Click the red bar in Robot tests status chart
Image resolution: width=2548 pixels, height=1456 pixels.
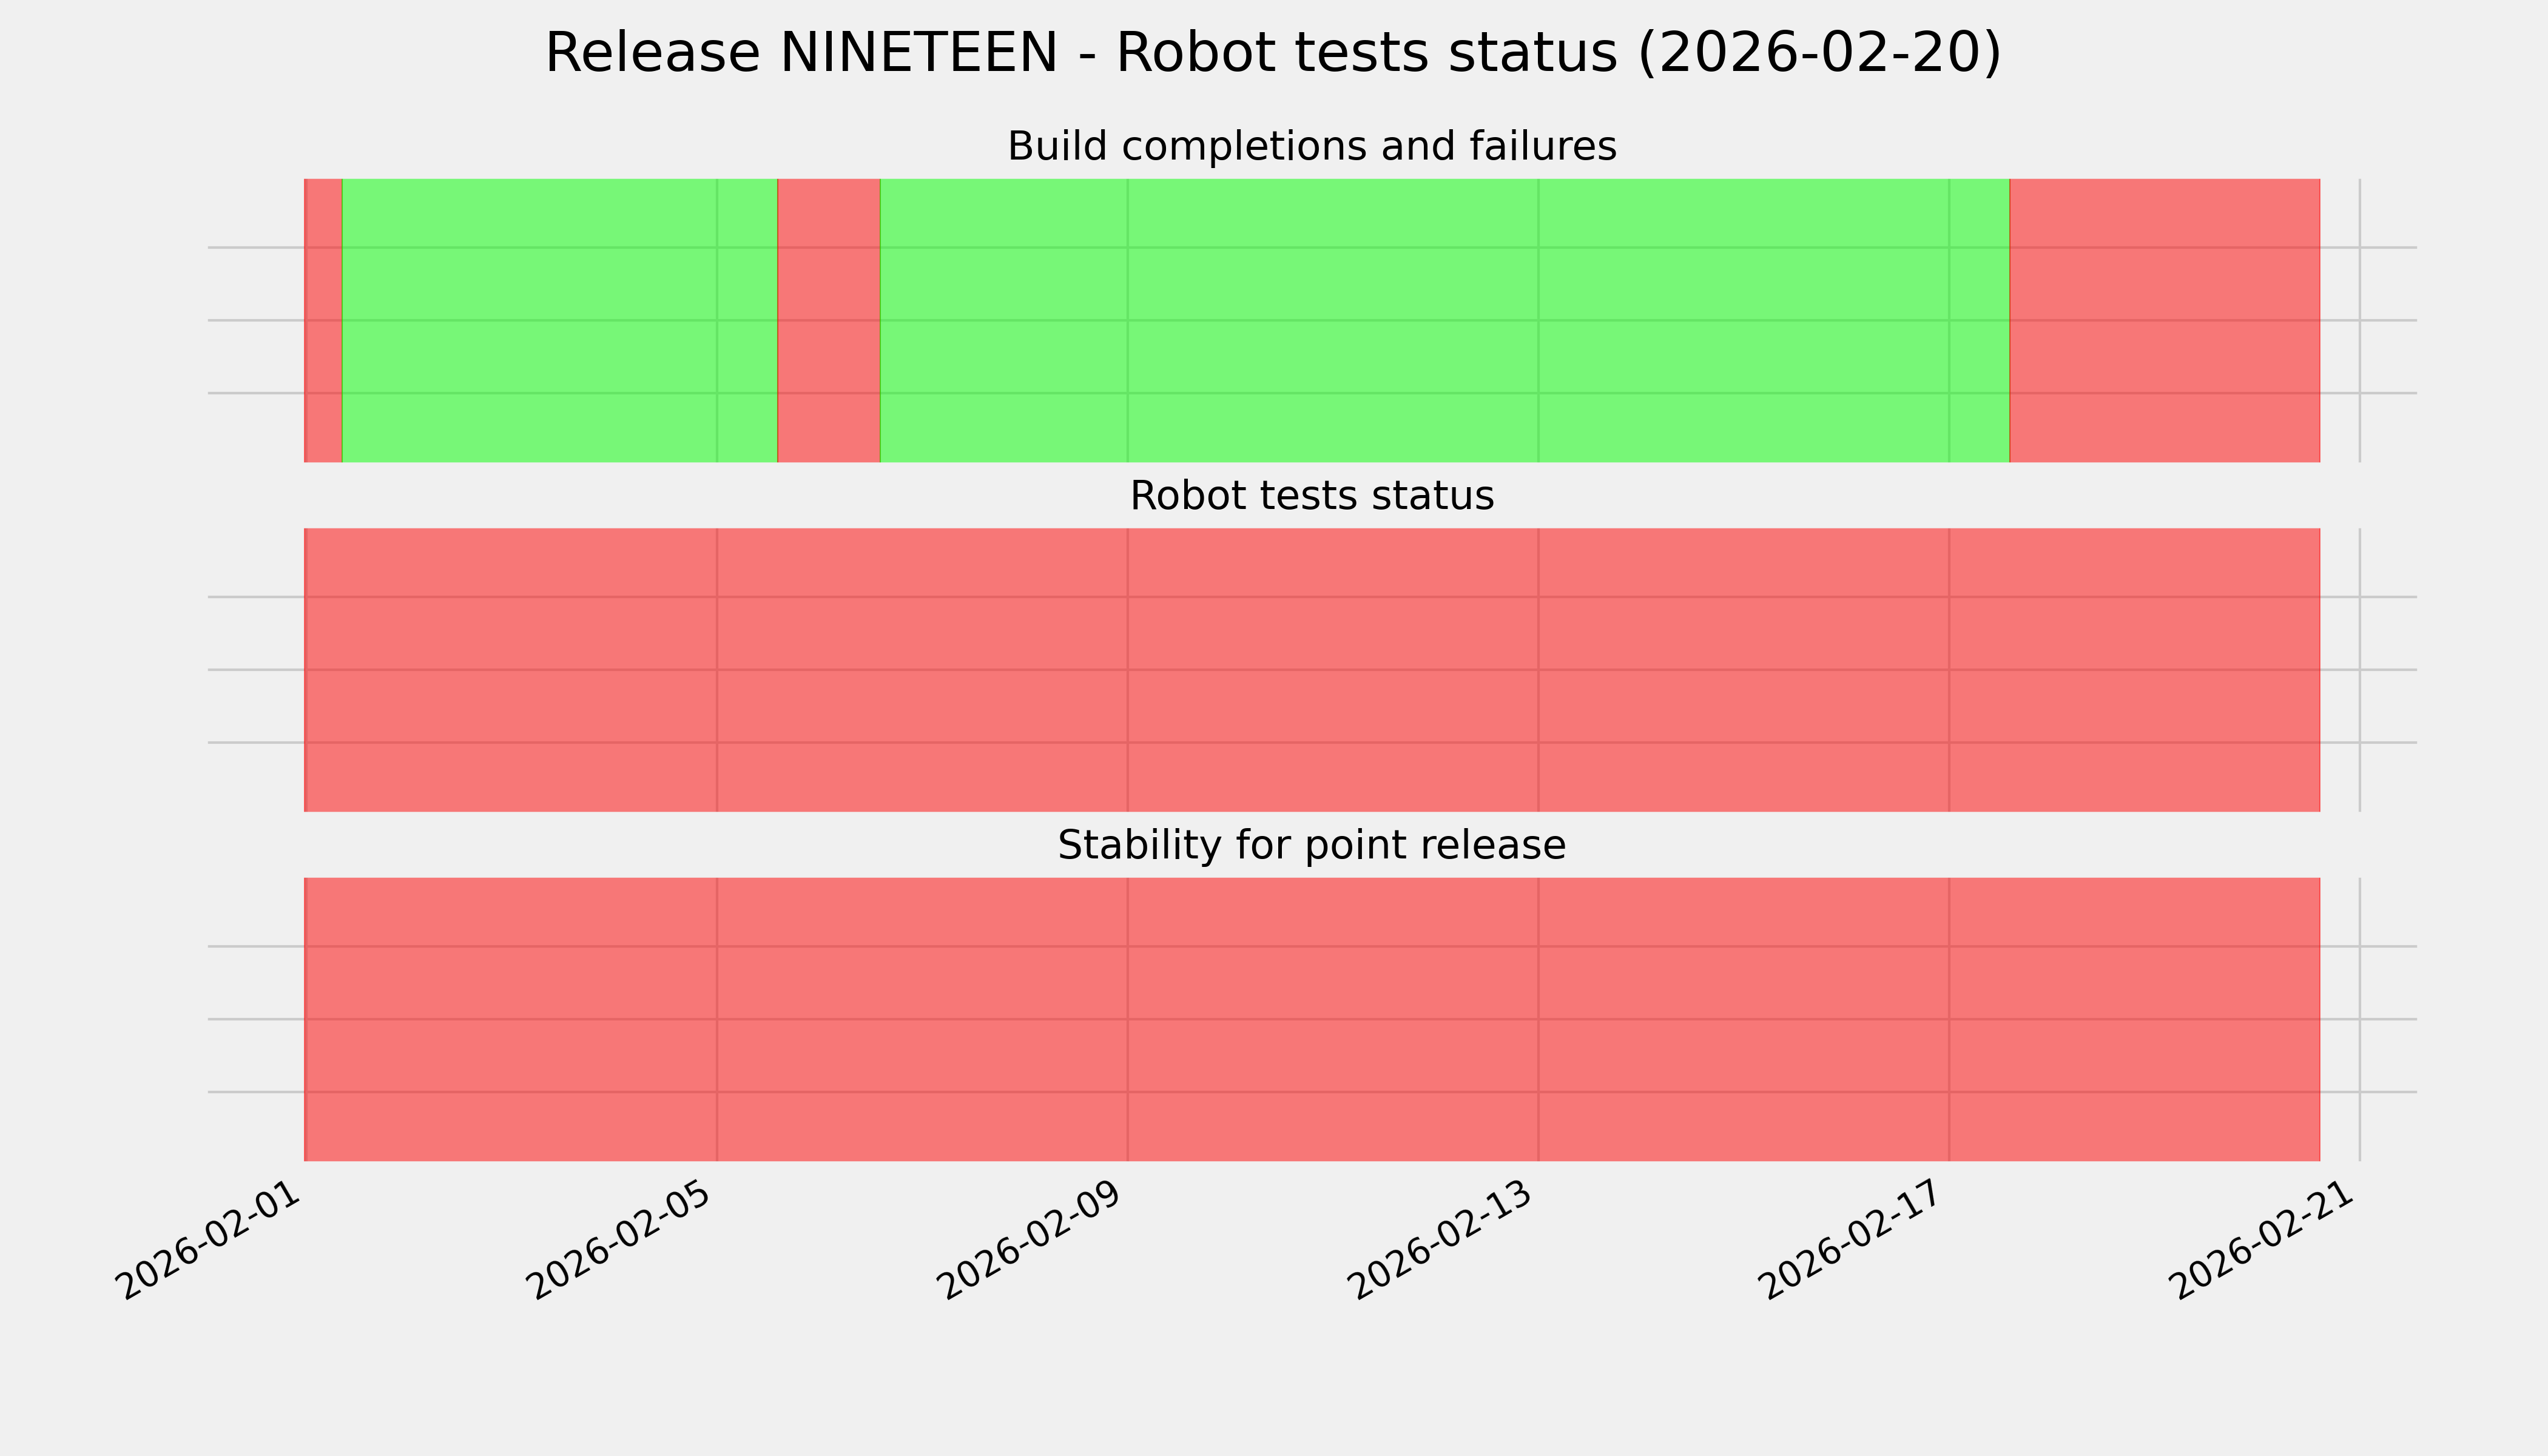click(x=1311, y=670)
